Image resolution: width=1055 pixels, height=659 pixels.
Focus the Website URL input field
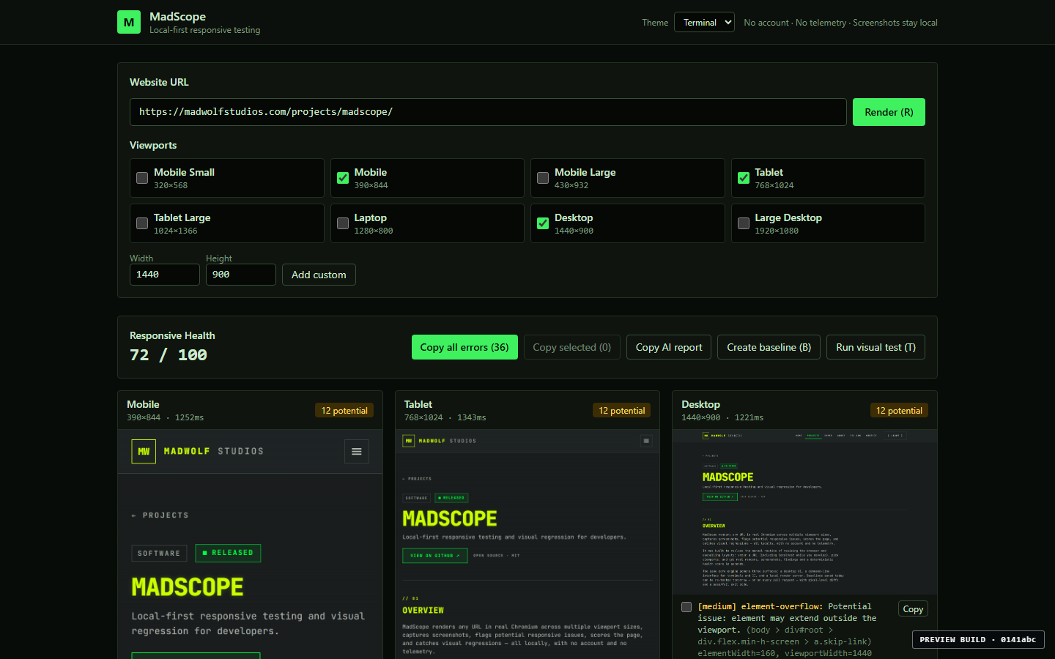tap(488, 112)
